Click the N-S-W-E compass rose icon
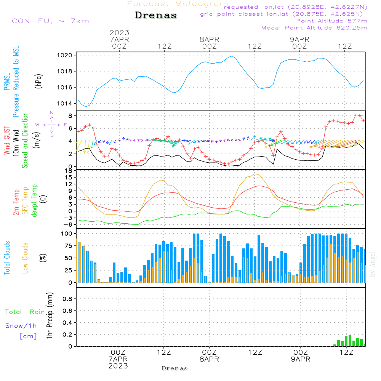The width and height of the screenshot is (381, 381). (x=51, y=125)
